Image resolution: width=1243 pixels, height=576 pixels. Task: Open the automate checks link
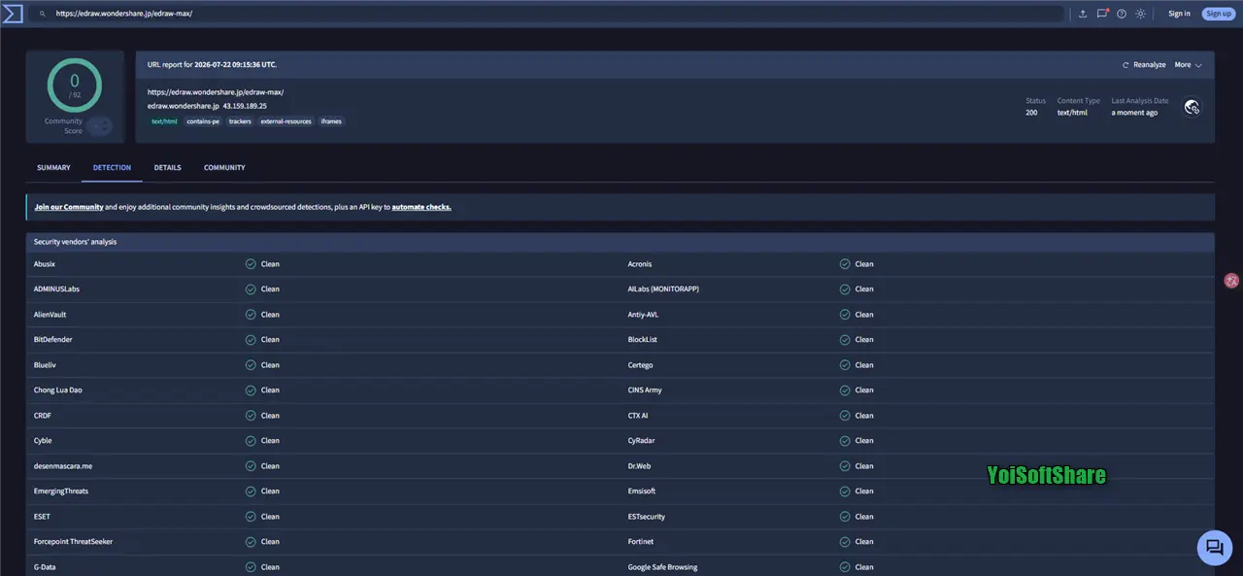(421, 207)
